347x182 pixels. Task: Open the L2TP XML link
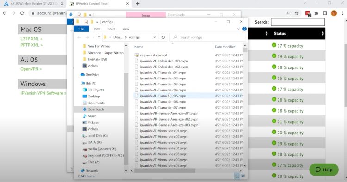tap(31, 39)
